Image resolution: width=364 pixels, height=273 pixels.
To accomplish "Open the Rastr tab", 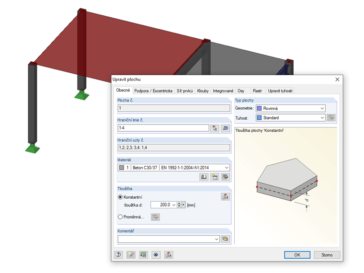I will coord(257,91).
